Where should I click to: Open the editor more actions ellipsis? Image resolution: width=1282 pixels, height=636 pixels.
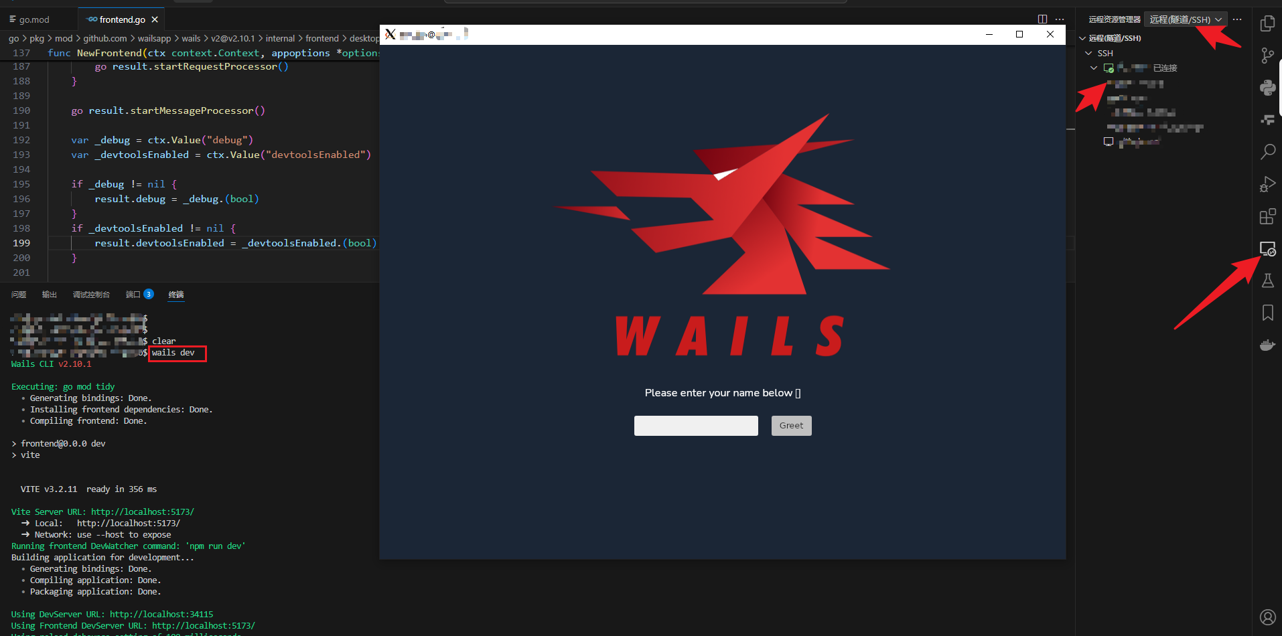coord(1060,19)
